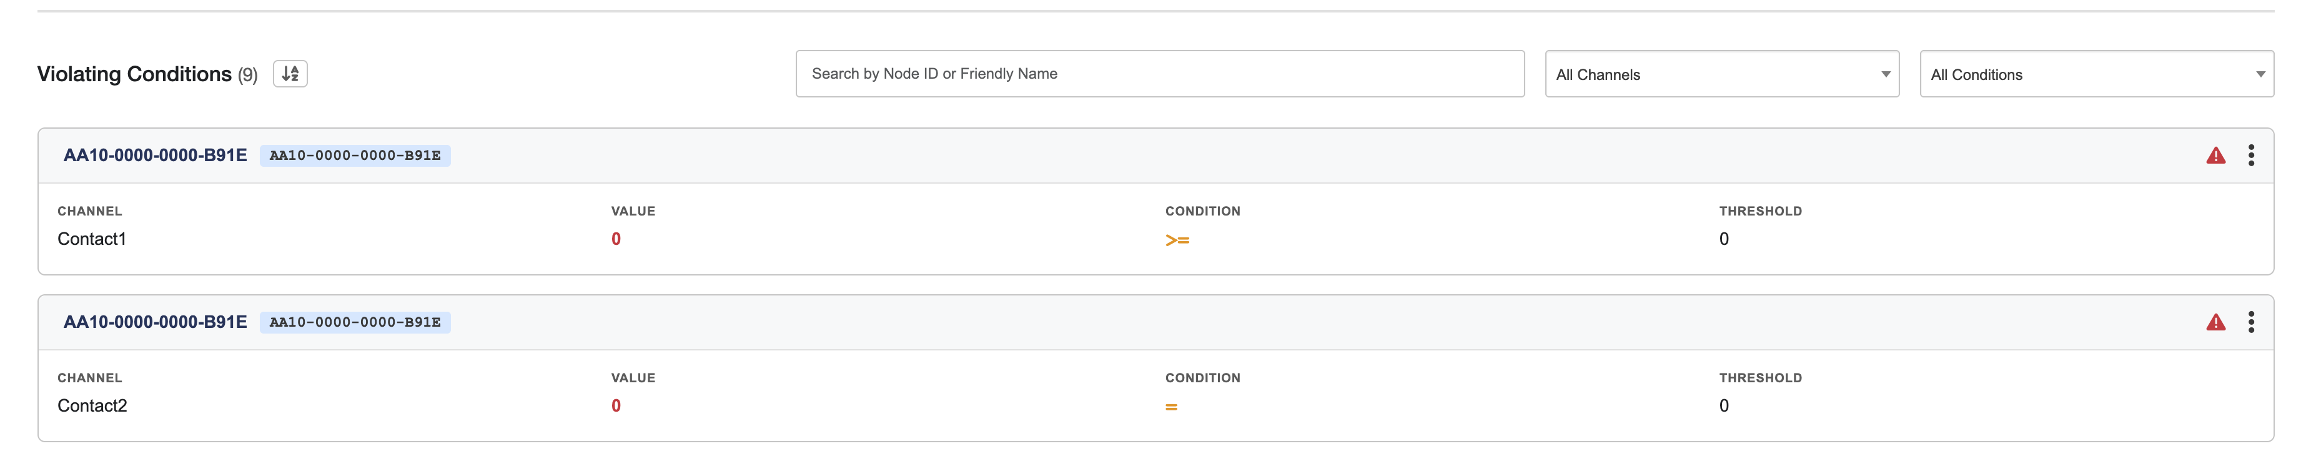This screenshot has width=2311, height=456.
Task: Click the red value 0 for Contact2
Action: 615,406
